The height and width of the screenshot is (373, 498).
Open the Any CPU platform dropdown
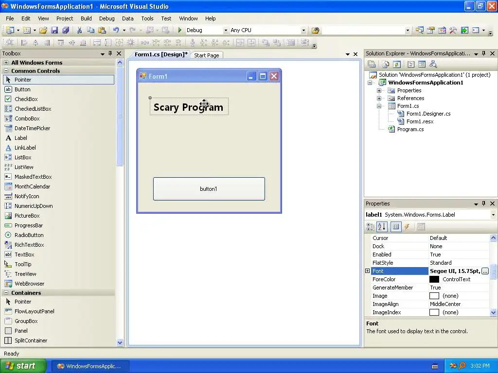(x=303, y=31)
